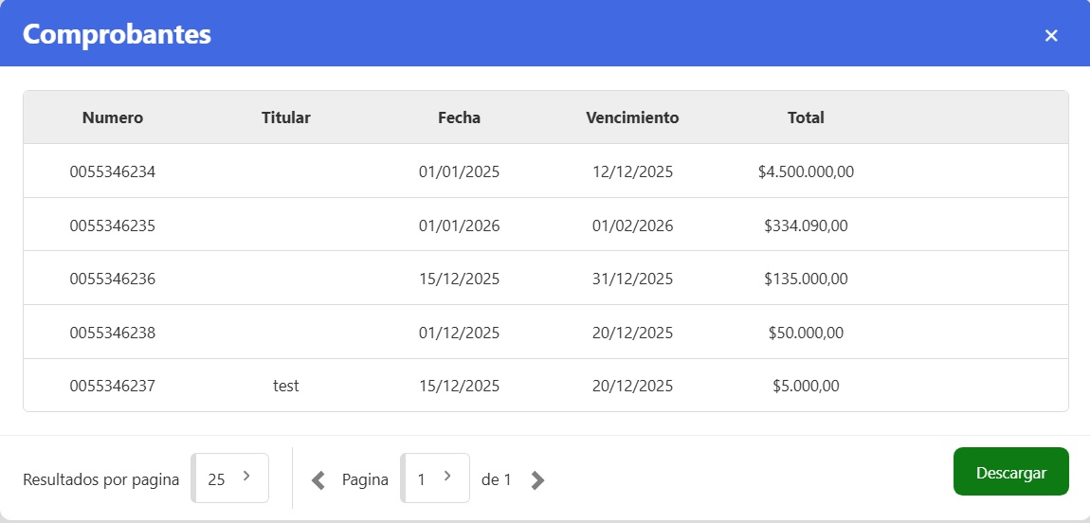Click the Descargar button
Viewport: 1090px width, 523px height.
(1010, 472)
